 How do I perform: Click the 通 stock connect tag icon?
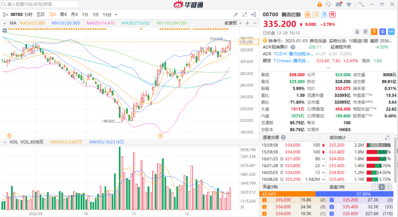[324, 15]
